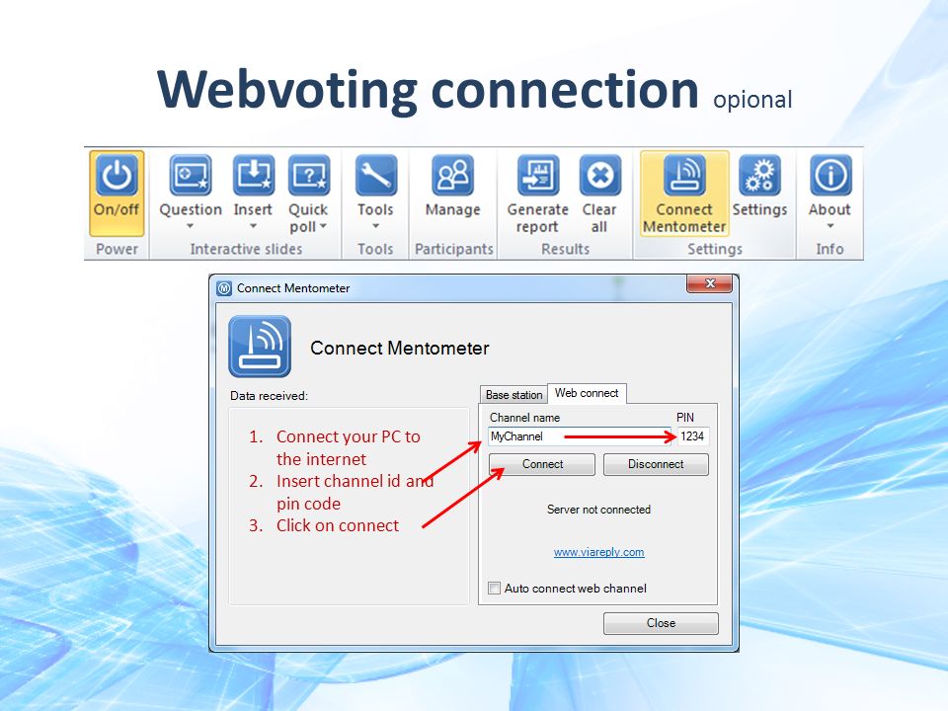This screenshot has width=948, height=711.
Task: Open the Quick poll icon
Action: pos(309,176)
